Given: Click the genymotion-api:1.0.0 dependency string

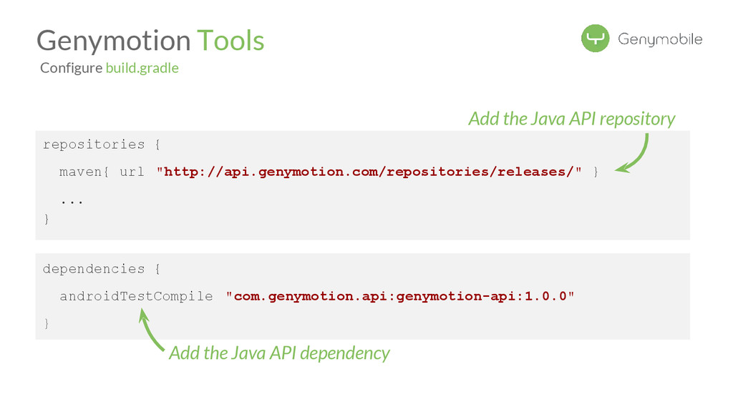Looking at the screenshot, I should (400, 296).
